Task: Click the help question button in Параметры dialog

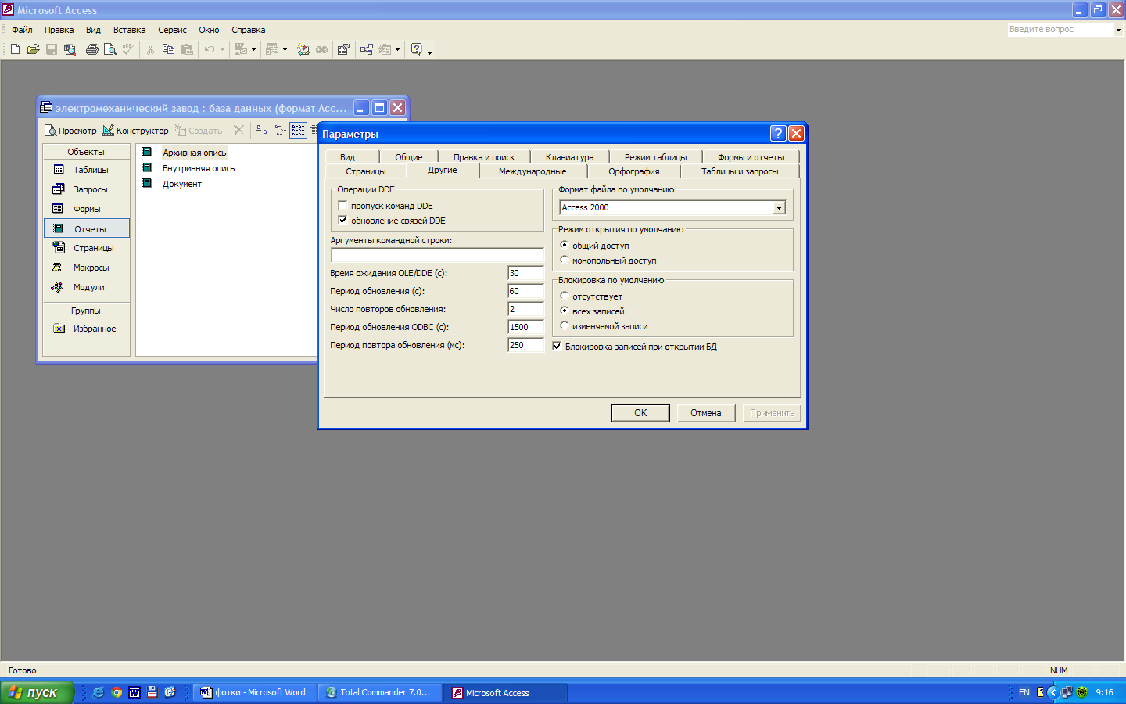Action: [778, 133]
